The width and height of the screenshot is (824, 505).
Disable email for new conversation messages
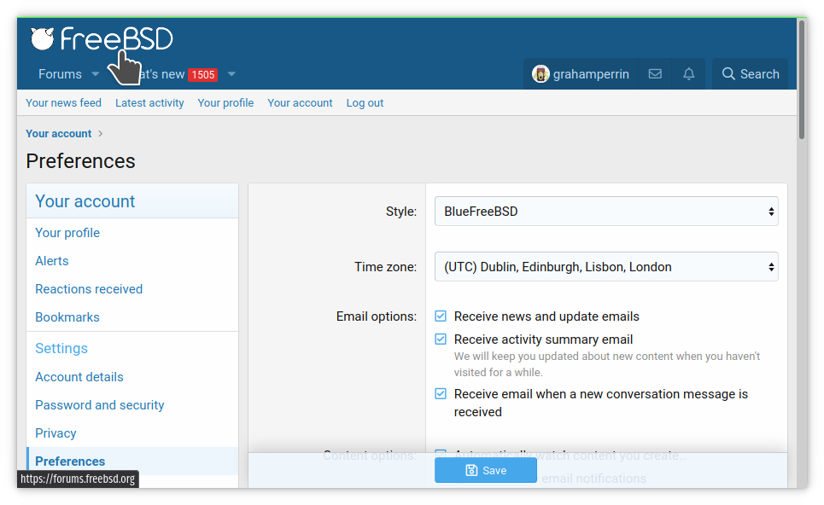click(441, 394)
